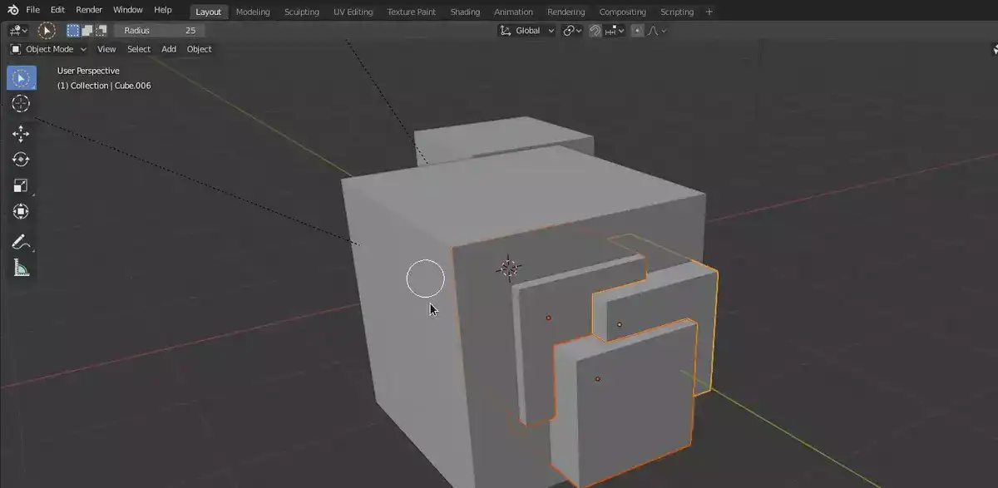The height and width of the screenshot is (488, 998).
Task: Switch to the Scripting workspace tab
Action: point(677,12)
